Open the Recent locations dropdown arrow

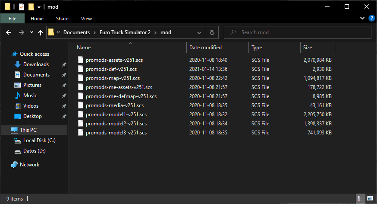click(31, 32)
